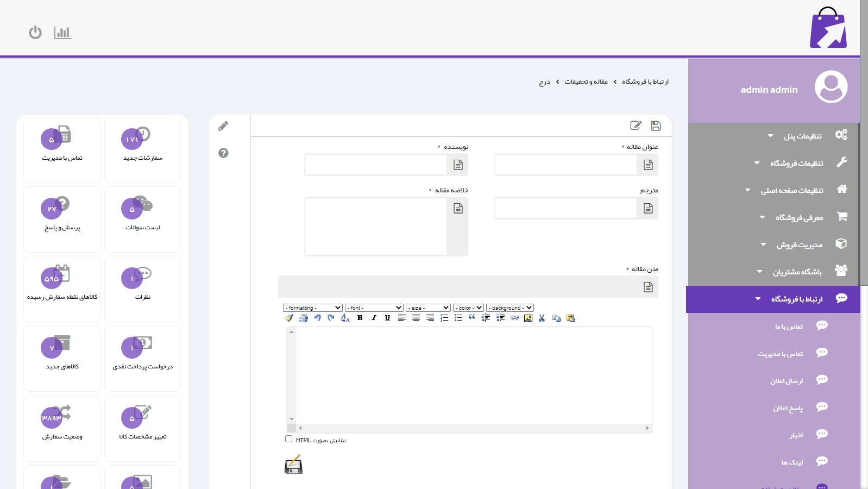Click the insert hyperlink icon
The height and width of the screenshot is (489, 868).
click(x=514, y=318)
